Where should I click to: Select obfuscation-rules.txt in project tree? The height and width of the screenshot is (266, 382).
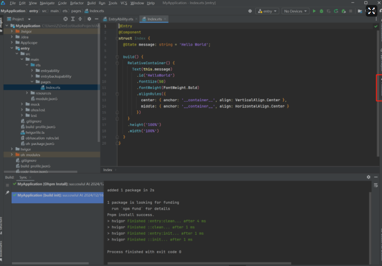pyautogui.click(x=40, y=138)
